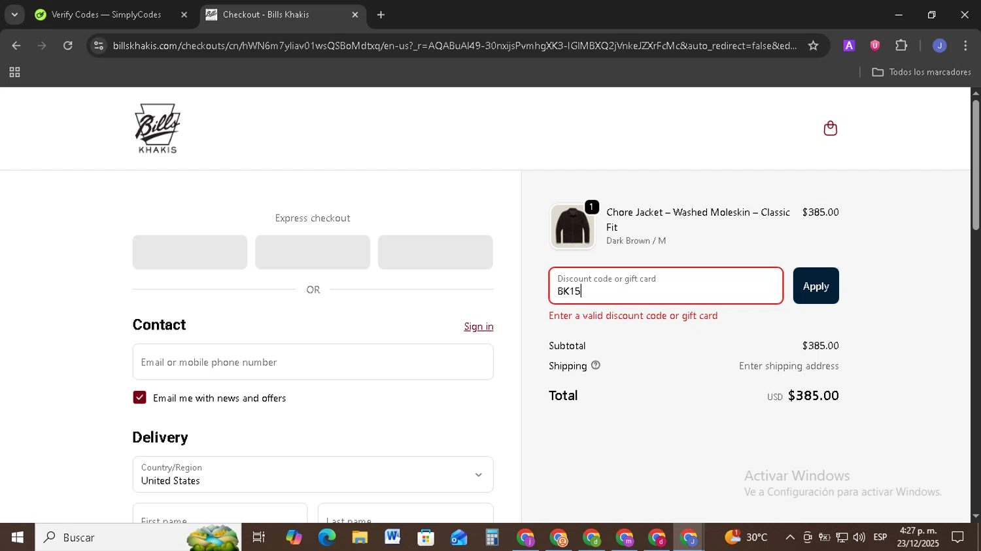The height and width of the screenshot is (551, 981).
Task: Click the Bills Khakis logo
Action: point(157,129)
